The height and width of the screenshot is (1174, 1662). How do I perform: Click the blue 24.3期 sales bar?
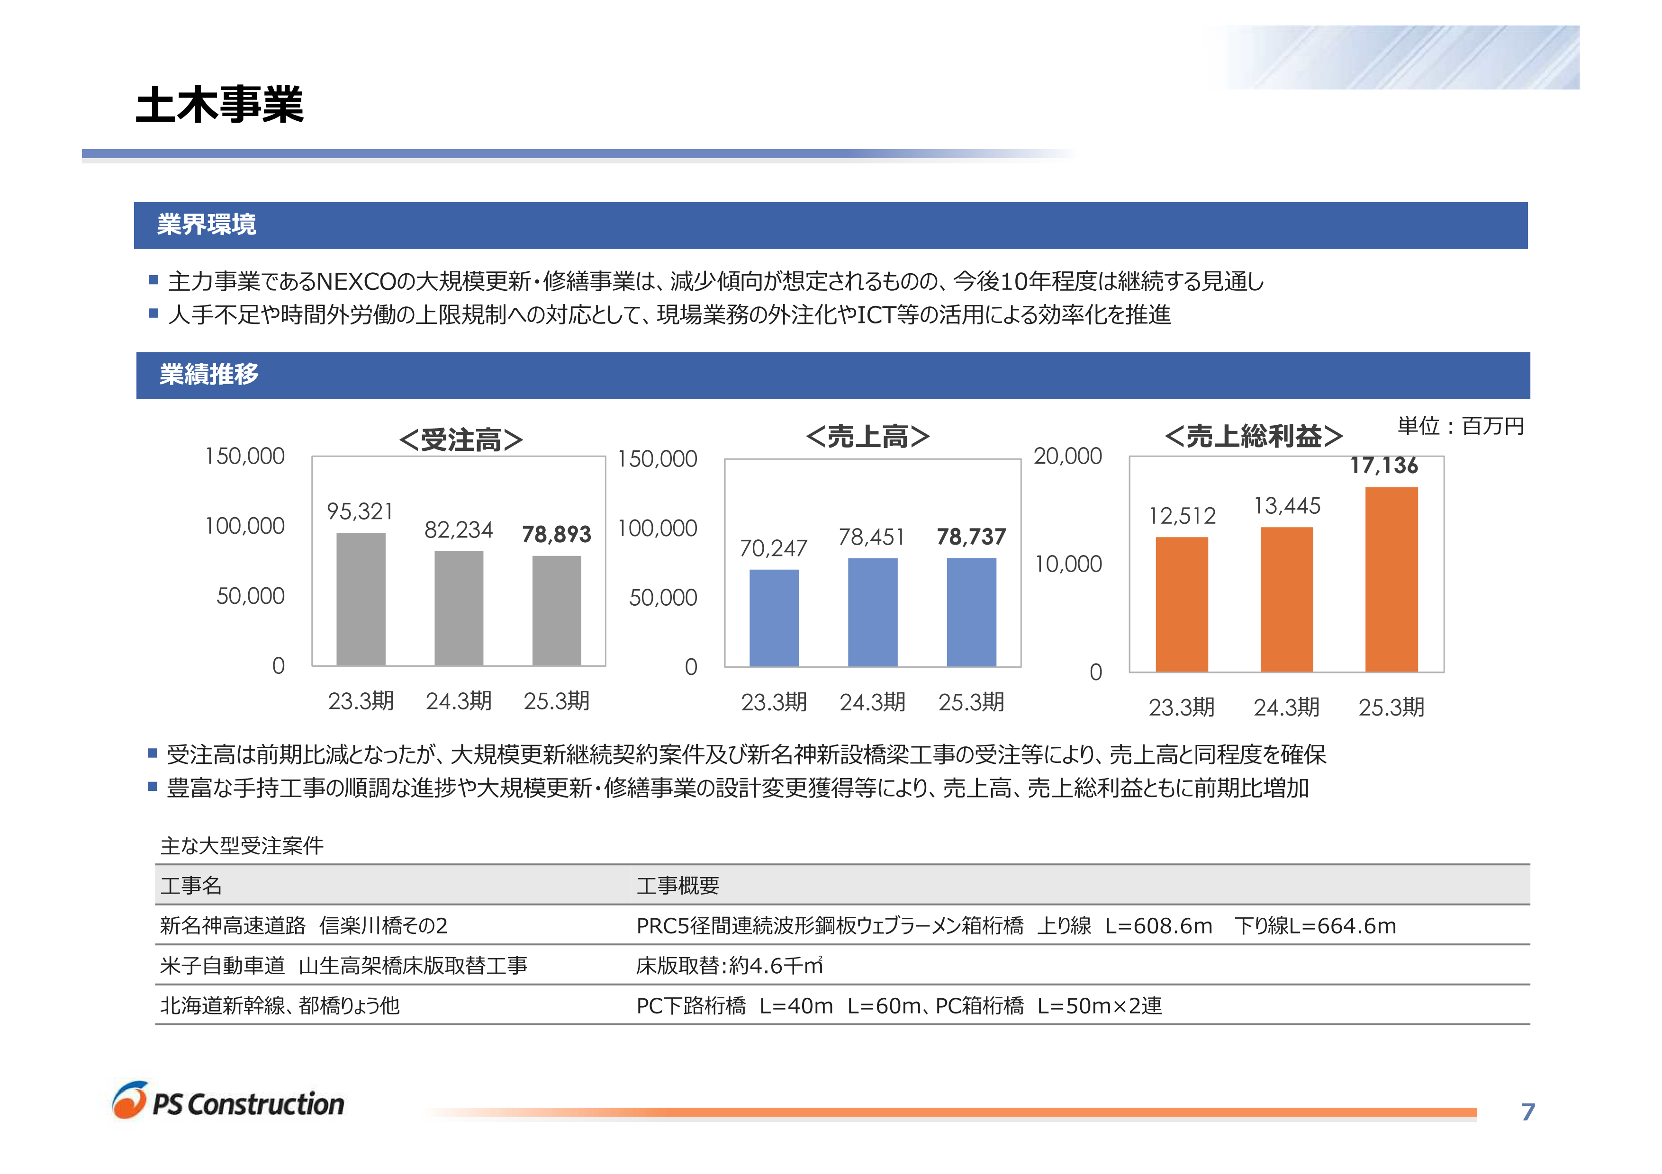coord(872,612)
